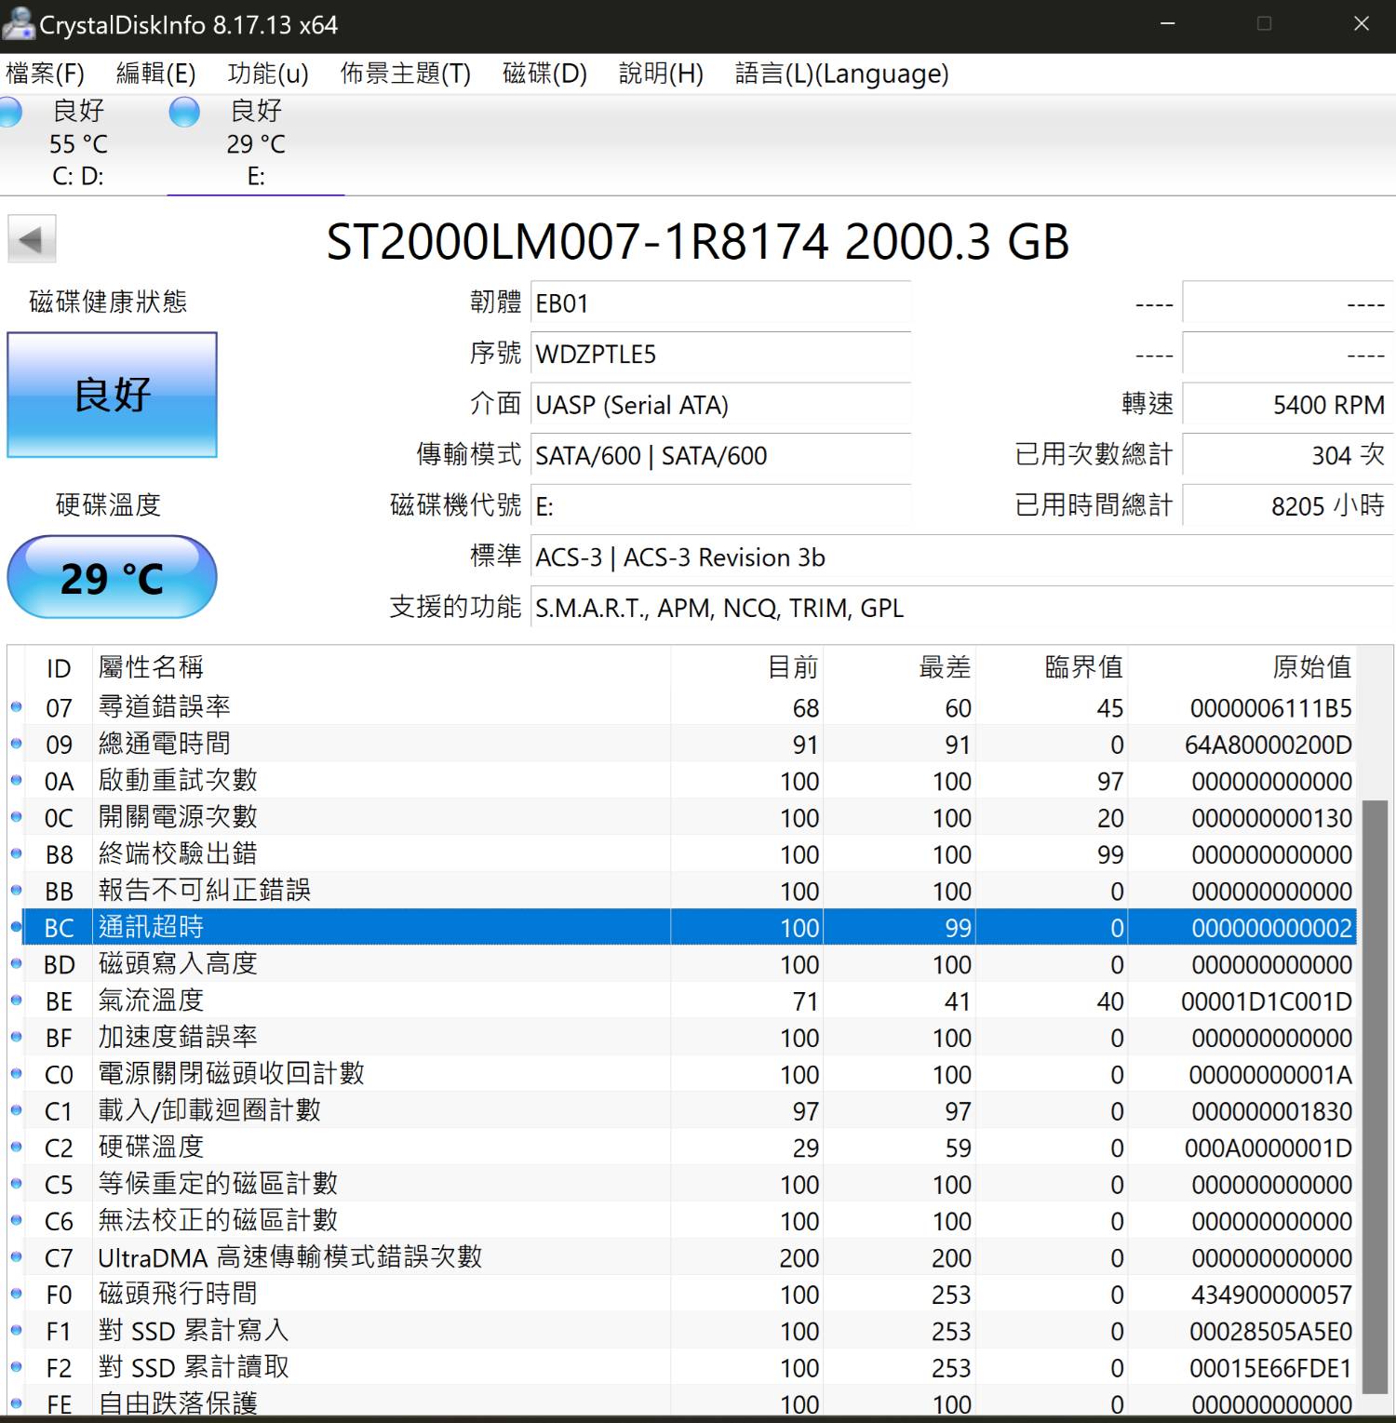Click the 29 °C temperature button

[112, 577]
